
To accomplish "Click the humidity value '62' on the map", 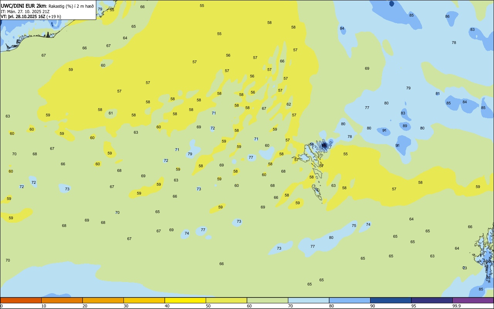I will [289, 104].
